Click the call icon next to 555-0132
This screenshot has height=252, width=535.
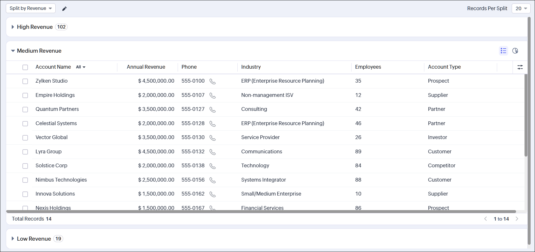(x=213, y=152)
